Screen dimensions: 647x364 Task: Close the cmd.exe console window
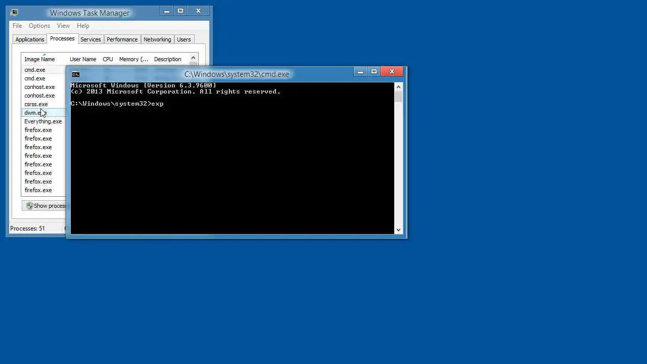coord(392,72)
